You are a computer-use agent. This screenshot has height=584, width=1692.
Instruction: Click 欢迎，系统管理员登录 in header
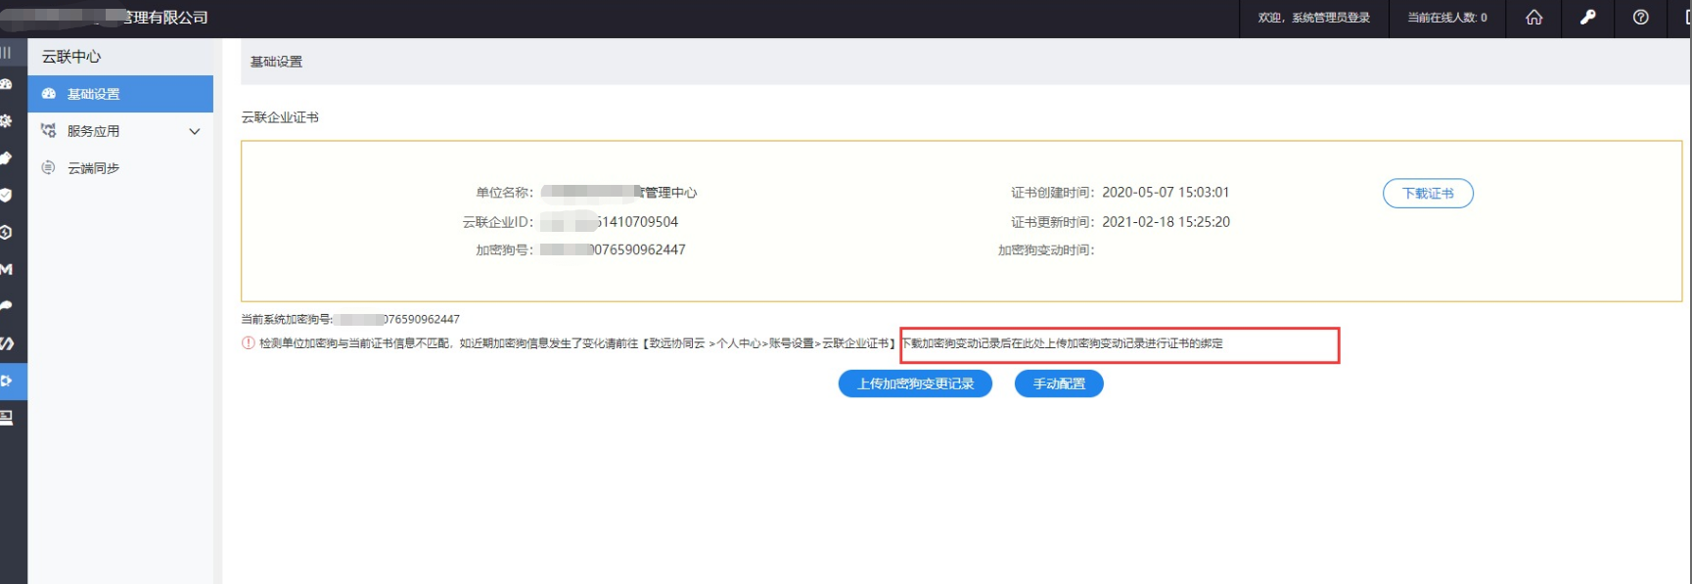[x=1313, y=18]
